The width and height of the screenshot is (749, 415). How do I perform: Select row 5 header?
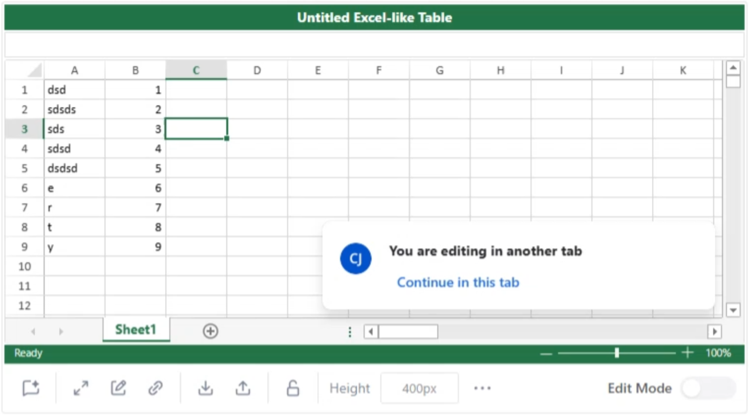point(24,168)
